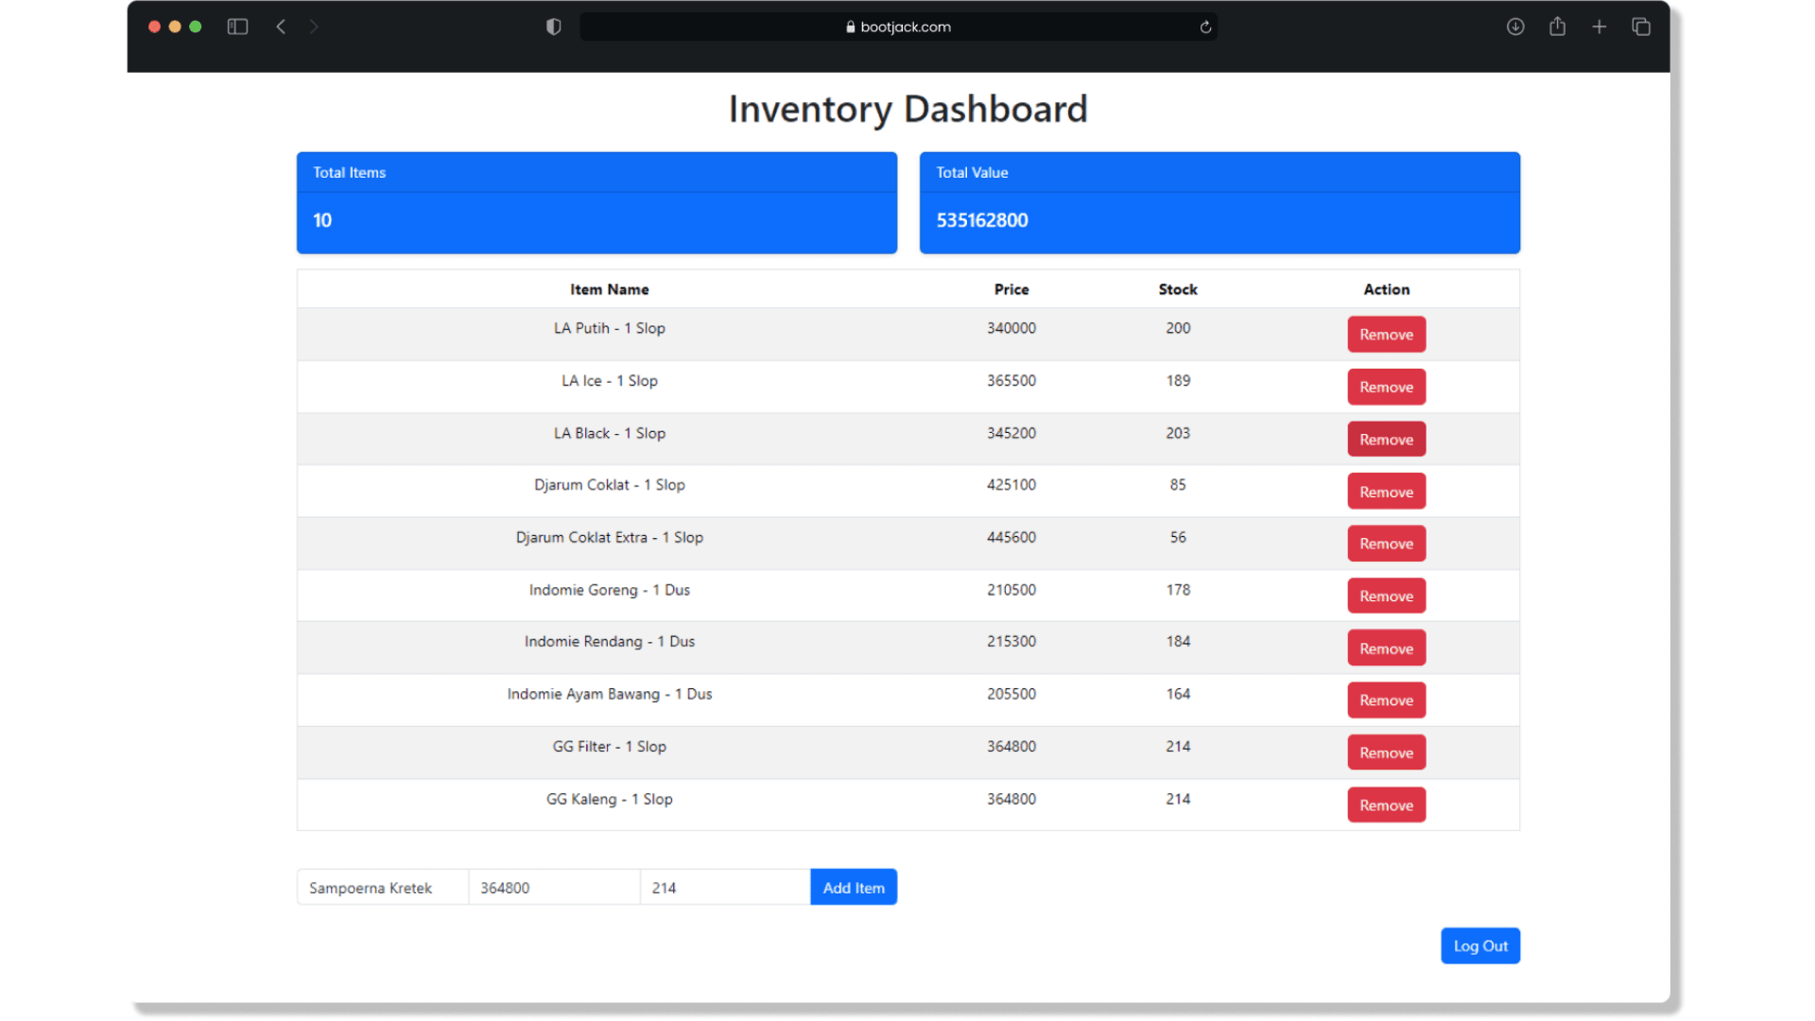
Task: Reload the page with the refresh icon
Action: pos(1205,26)
